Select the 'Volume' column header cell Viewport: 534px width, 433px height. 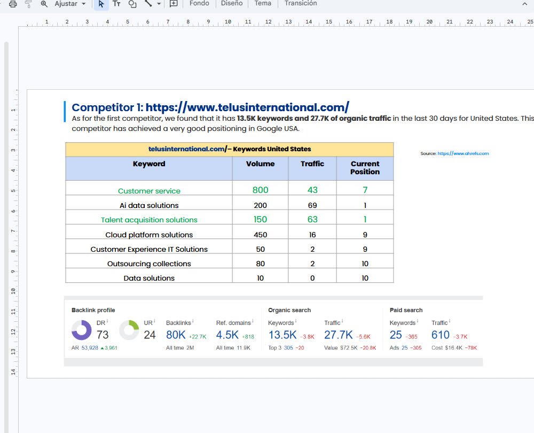[x=260, y=168]
